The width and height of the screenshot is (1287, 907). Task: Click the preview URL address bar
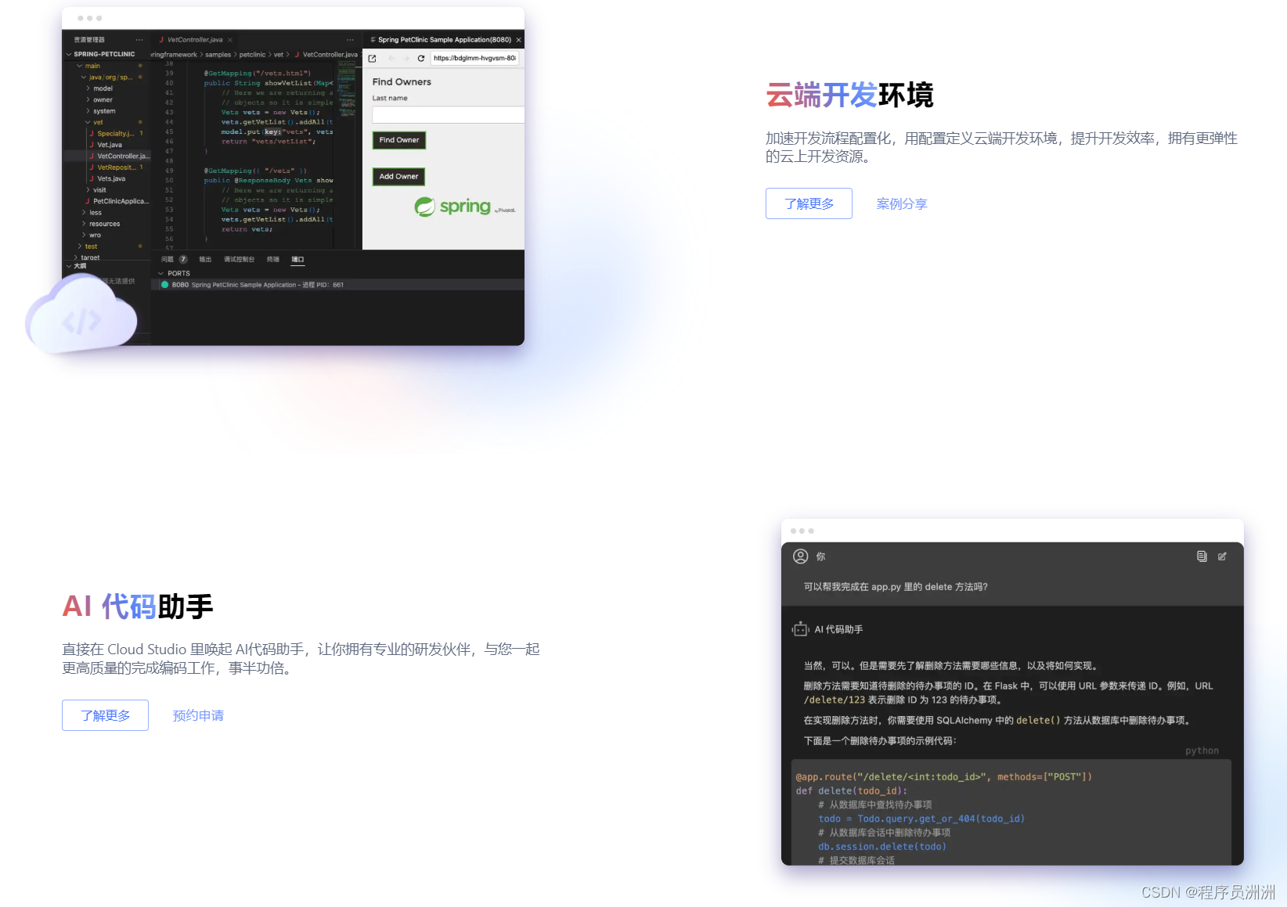tap(474, 59)
